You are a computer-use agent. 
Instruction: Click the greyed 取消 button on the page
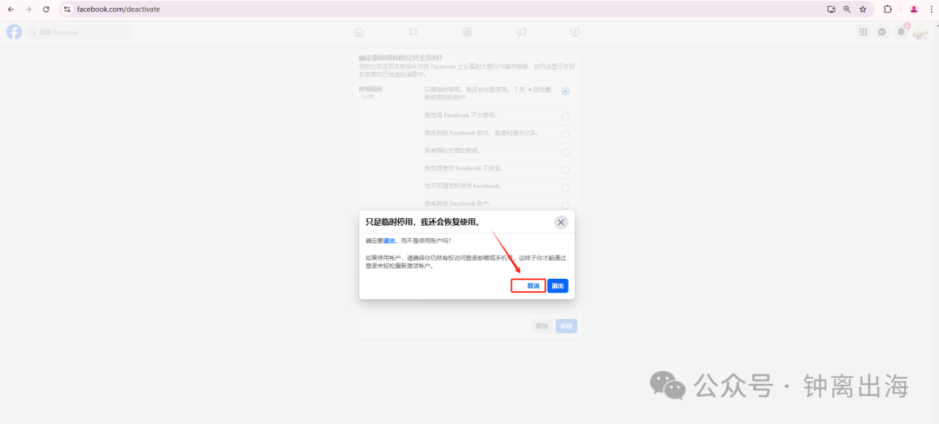(542, 326)
